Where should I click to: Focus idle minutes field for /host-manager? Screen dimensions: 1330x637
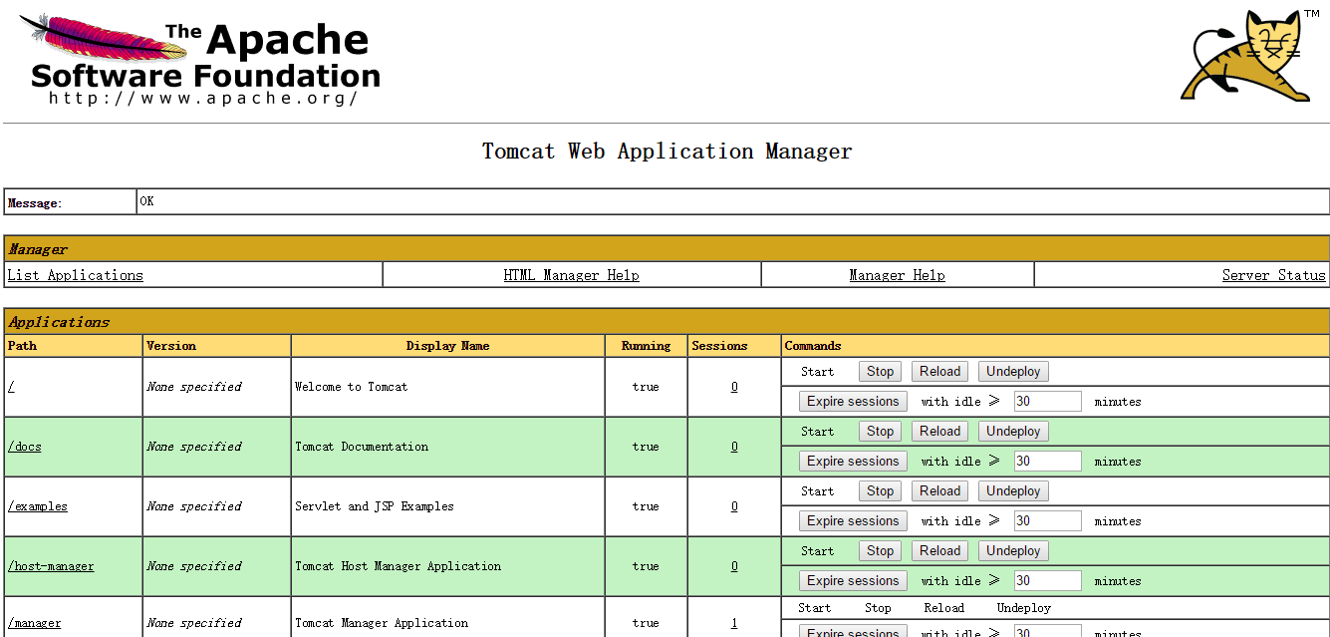[x=1048, y=581]
